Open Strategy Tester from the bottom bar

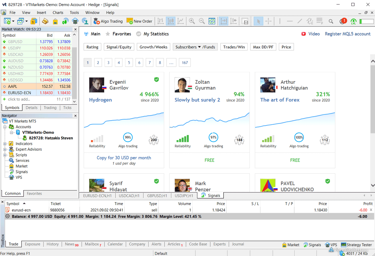tap(356, 245)
